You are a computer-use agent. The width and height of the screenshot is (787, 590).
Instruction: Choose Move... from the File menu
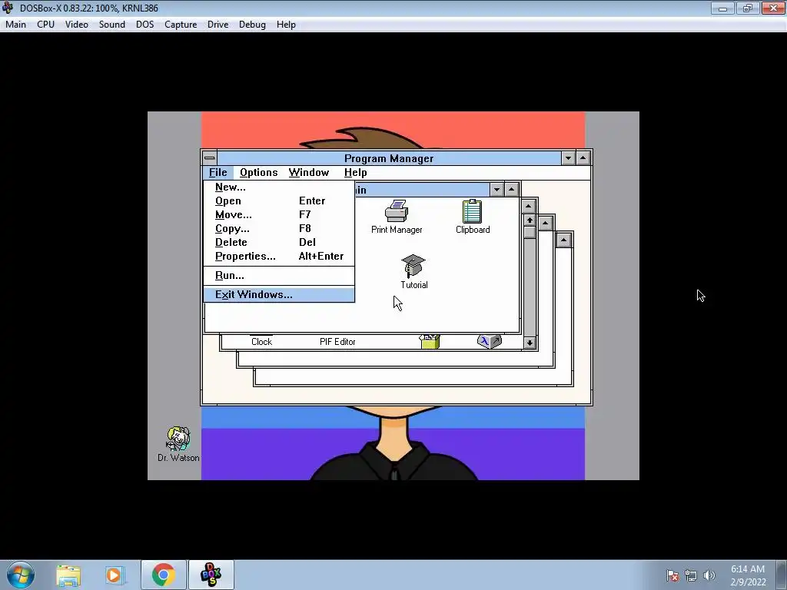point(279,215)
